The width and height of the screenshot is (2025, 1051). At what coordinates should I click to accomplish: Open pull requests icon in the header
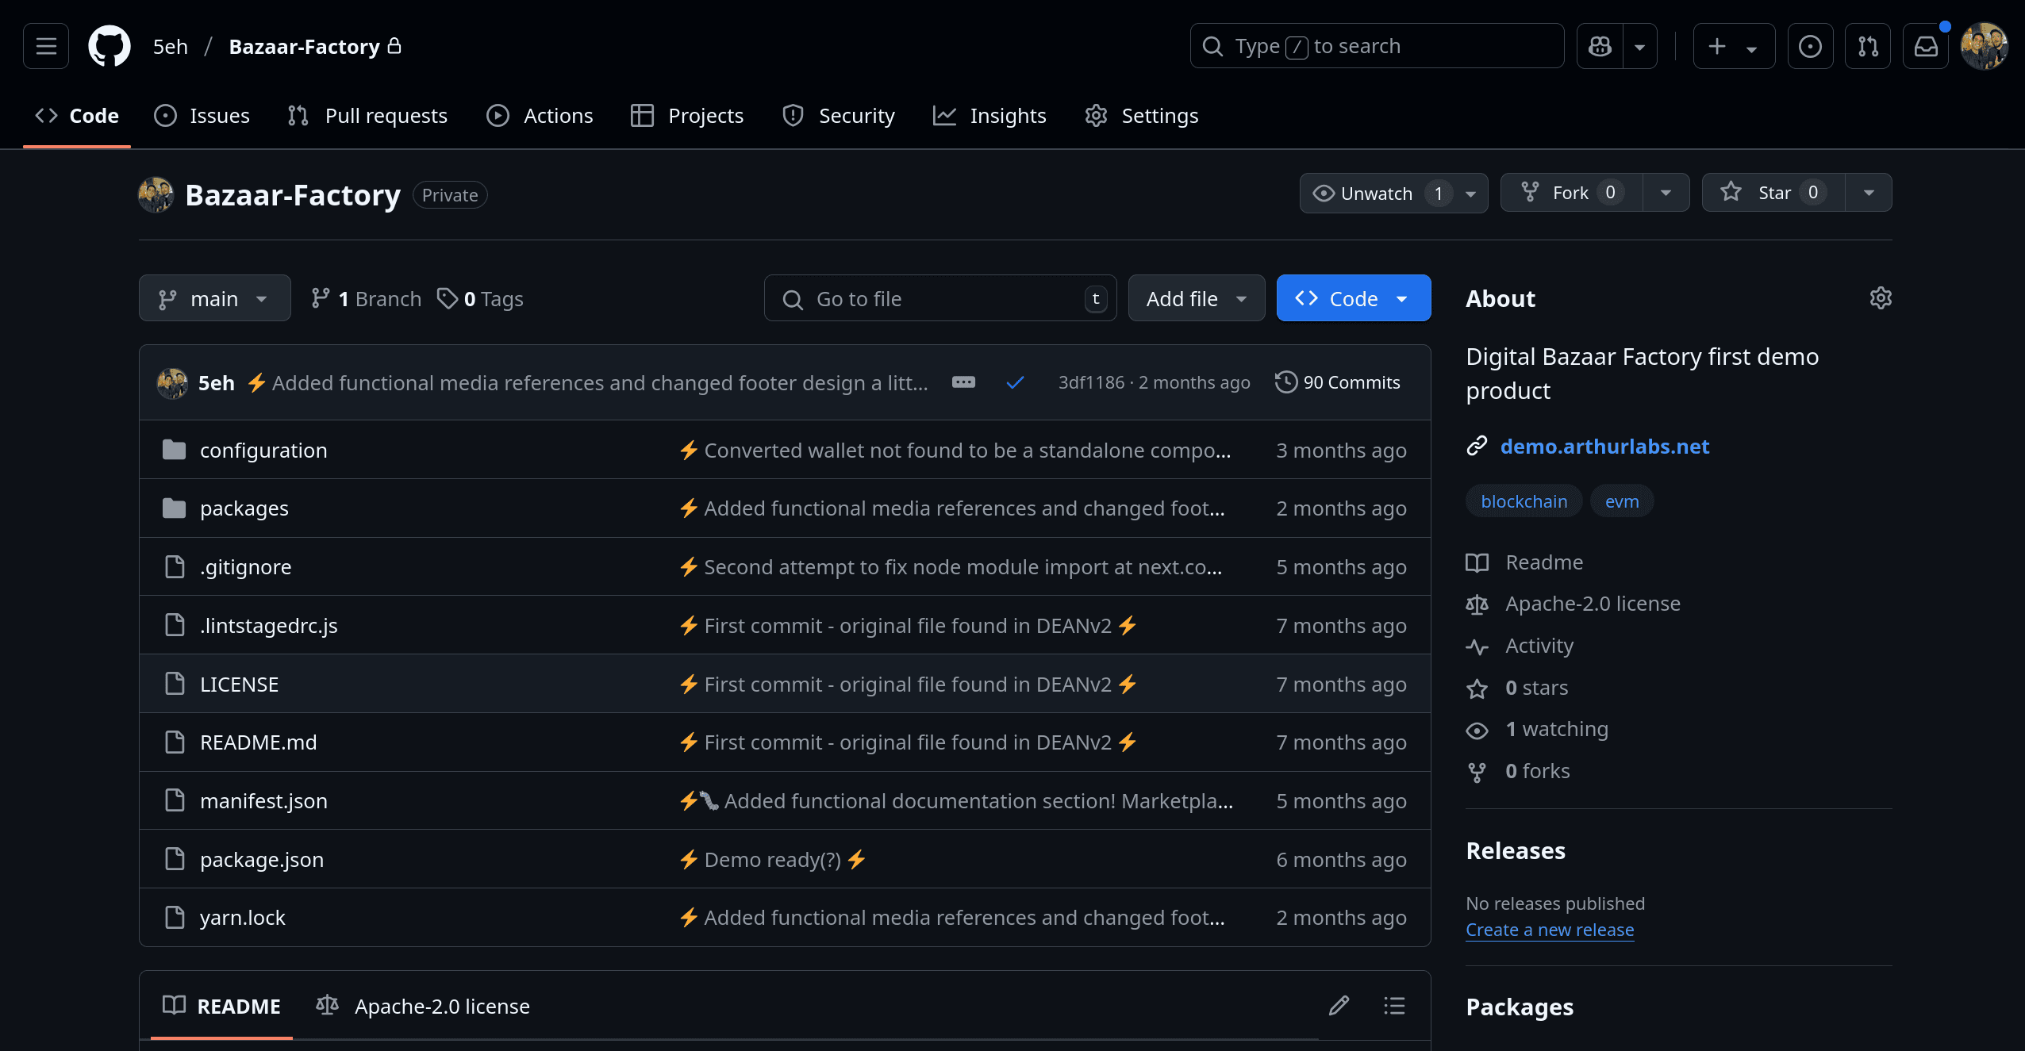click(x=1868, y=46)
